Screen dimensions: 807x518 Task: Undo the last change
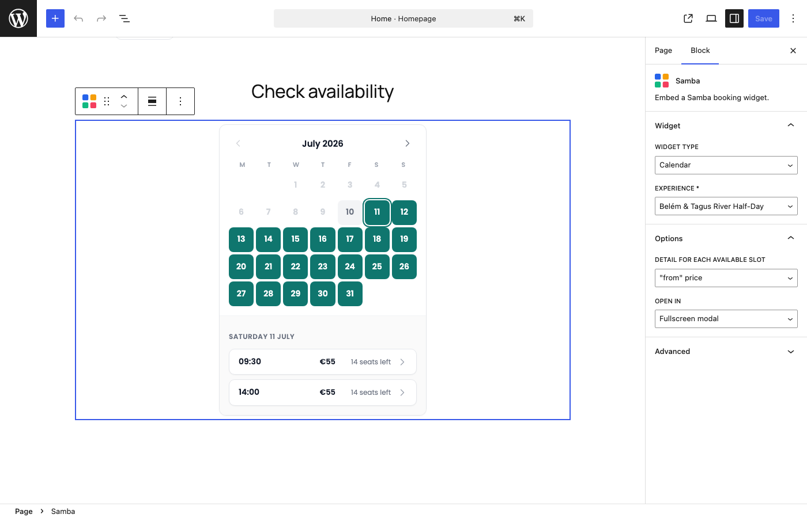coord(78,18)
